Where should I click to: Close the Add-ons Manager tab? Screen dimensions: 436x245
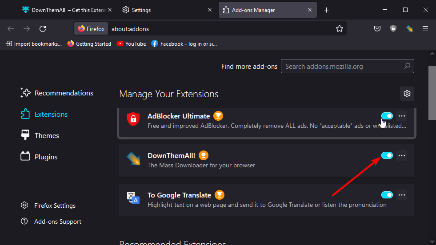[310, 10]
